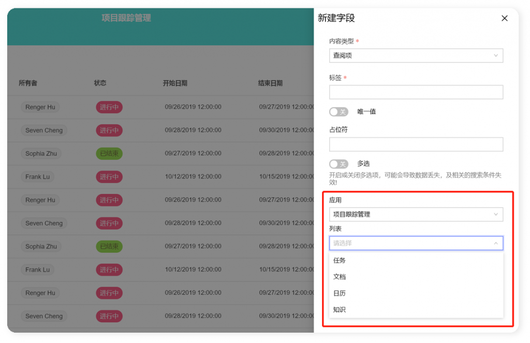Click the chevron arrow in 应用 field
The width and height of the screenshot is (530, 343).
tap(495, 215)
